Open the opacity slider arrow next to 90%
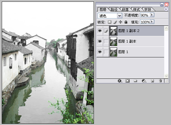The width and height of the screenshot is (171, 125). click(x=152, y=15)
